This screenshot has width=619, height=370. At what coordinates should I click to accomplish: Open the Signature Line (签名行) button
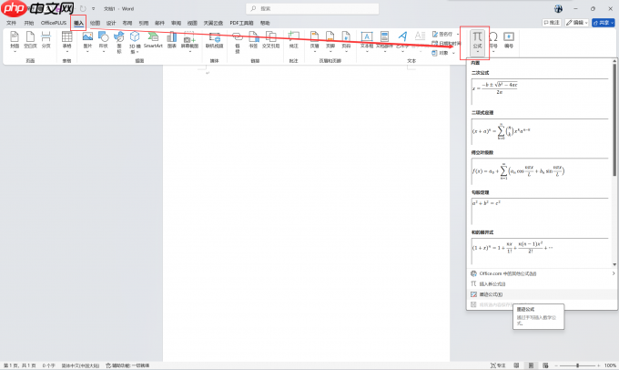(x=442, y=34)
